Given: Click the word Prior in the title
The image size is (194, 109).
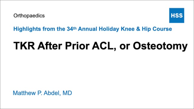Looking at the screenshot, I should coord(77,46).
